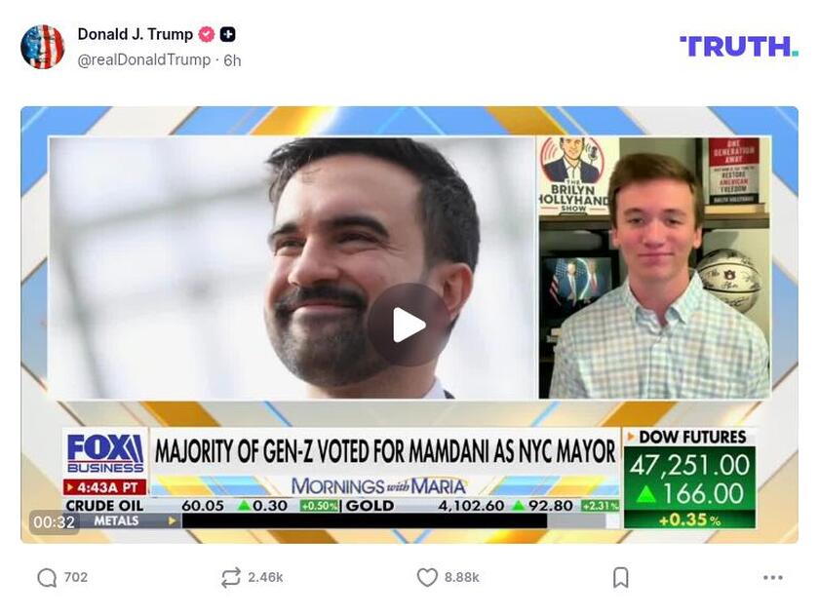The width and height of the screenshot is (819, 615).
Task: View the 8.88k likes count
Action: coord(462,577)
